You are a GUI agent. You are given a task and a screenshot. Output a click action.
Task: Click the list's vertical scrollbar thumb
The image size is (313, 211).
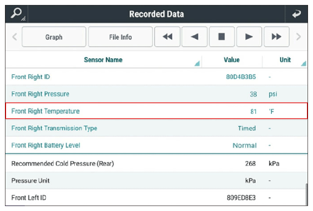point(306,195)
